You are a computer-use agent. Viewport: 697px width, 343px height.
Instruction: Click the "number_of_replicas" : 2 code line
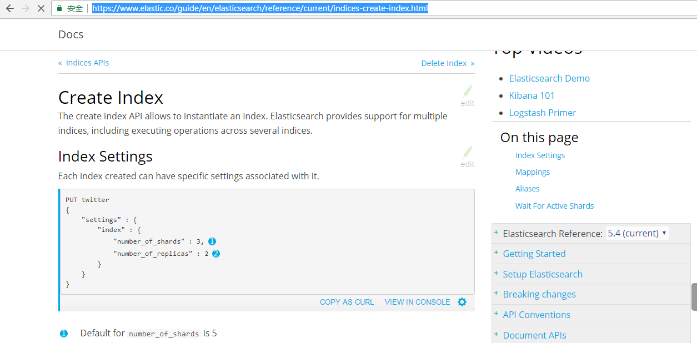(x=161, y=254)
